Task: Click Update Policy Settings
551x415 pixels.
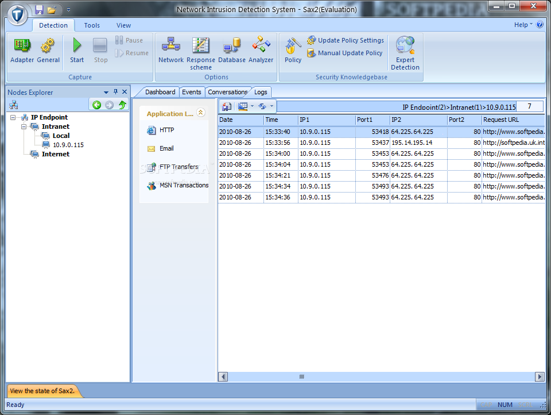Action: click(x=346, y=40)
